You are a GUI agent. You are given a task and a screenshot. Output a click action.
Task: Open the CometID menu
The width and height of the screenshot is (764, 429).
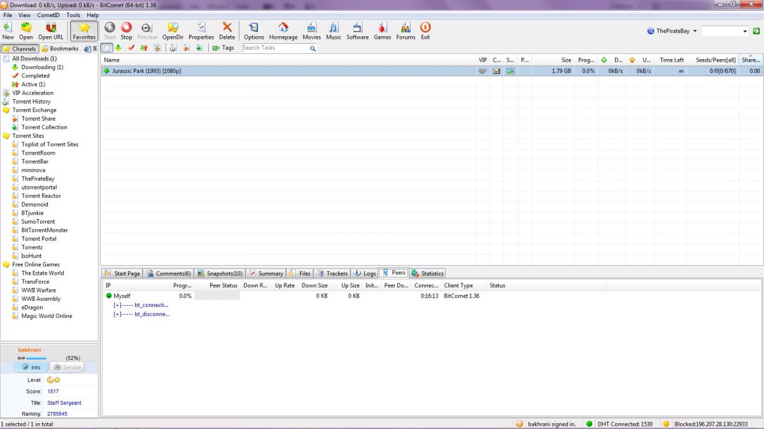(48, 15)
